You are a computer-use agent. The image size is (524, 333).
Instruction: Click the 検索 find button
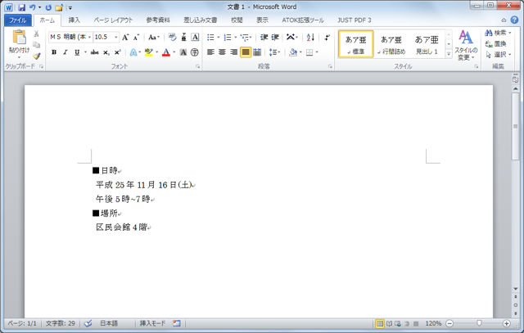[498, 33]
